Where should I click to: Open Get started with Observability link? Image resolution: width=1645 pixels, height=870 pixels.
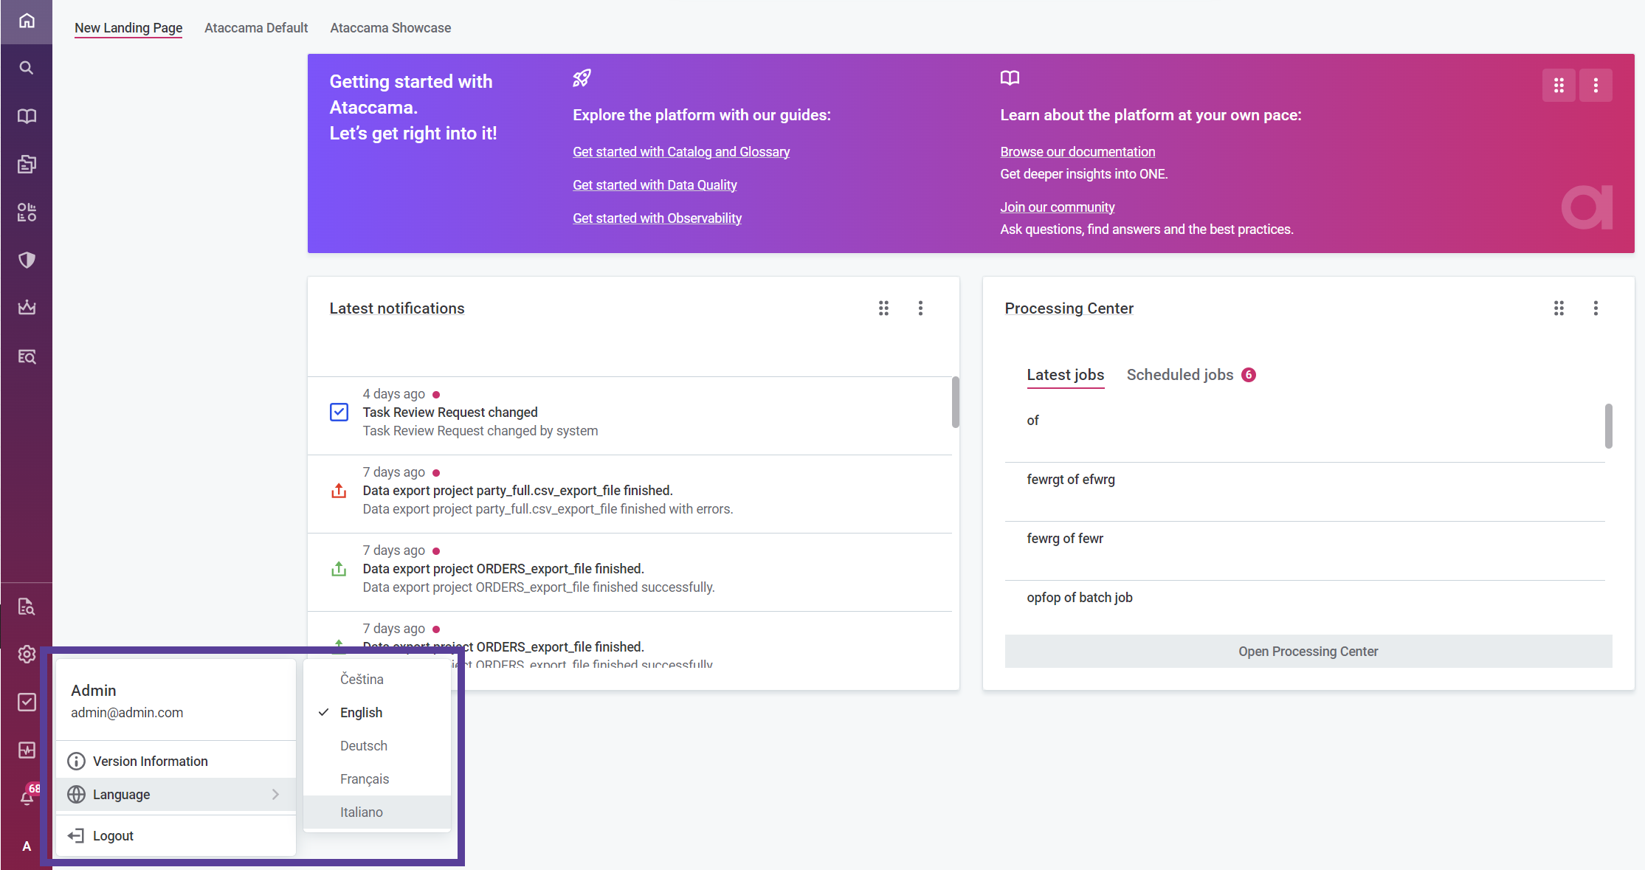click(657, 218)
